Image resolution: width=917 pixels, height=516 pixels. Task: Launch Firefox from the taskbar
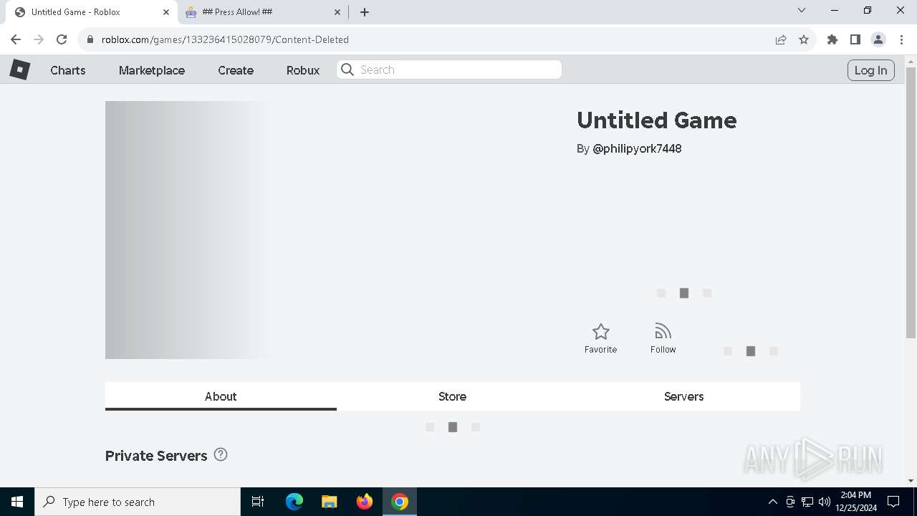pos(365,502)
